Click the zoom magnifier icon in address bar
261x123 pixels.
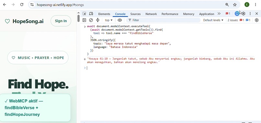pos(227,5)
